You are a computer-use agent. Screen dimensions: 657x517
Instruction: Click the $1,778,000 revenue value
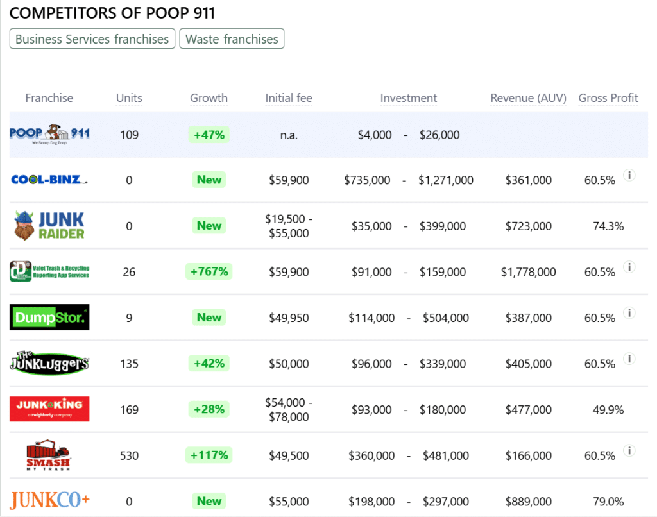pyautogui.click(x=529, y=272)
